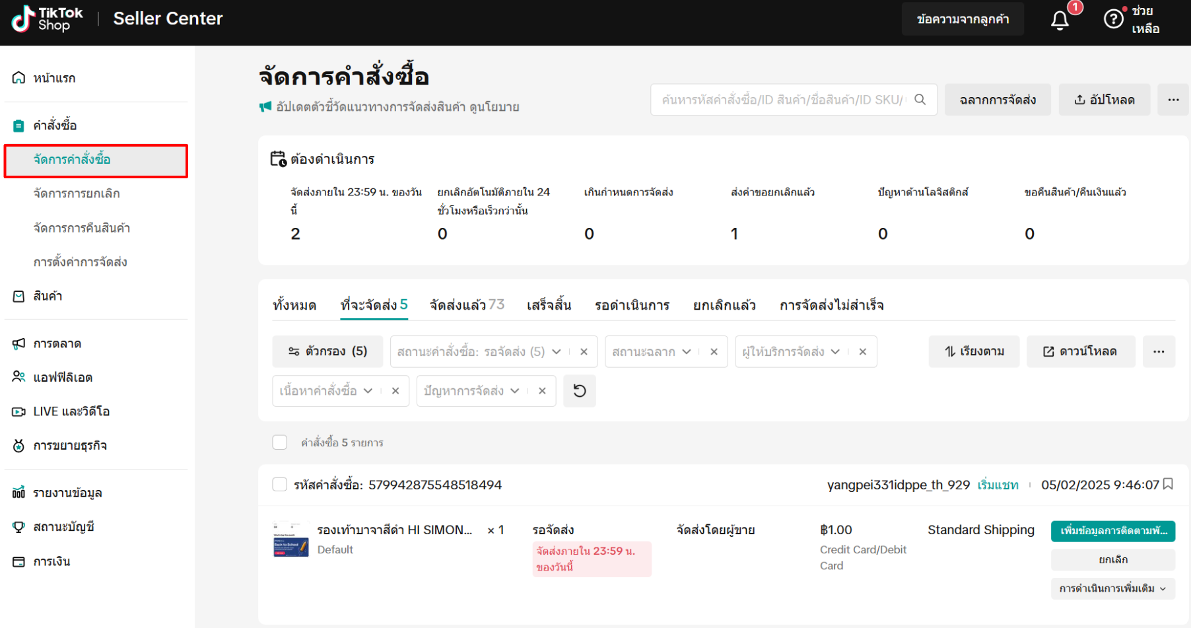Click the TikTok Shop logo
The width and height of the screenshot is (1191, 628).
47,18
